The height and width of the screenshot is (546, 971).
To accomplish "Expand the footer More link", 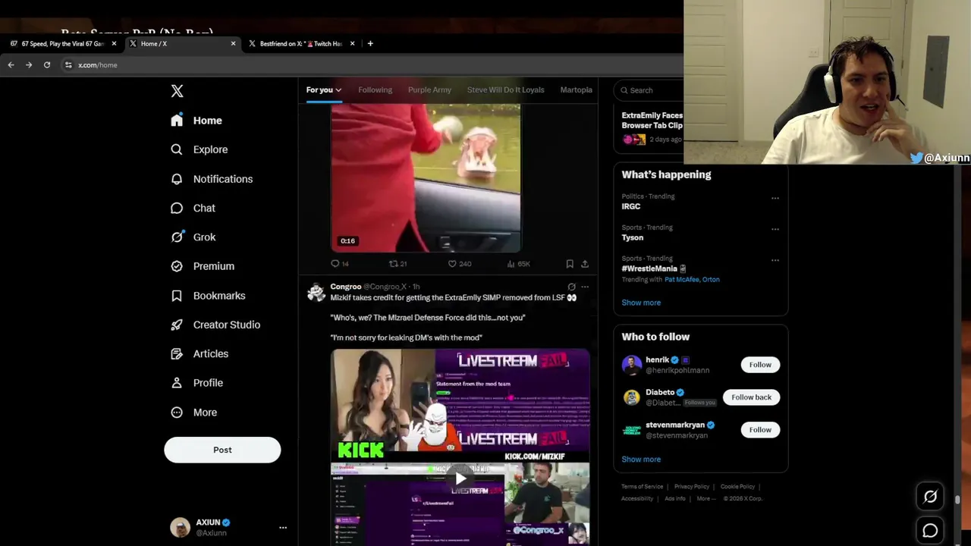I will click(x=706, y=499).
